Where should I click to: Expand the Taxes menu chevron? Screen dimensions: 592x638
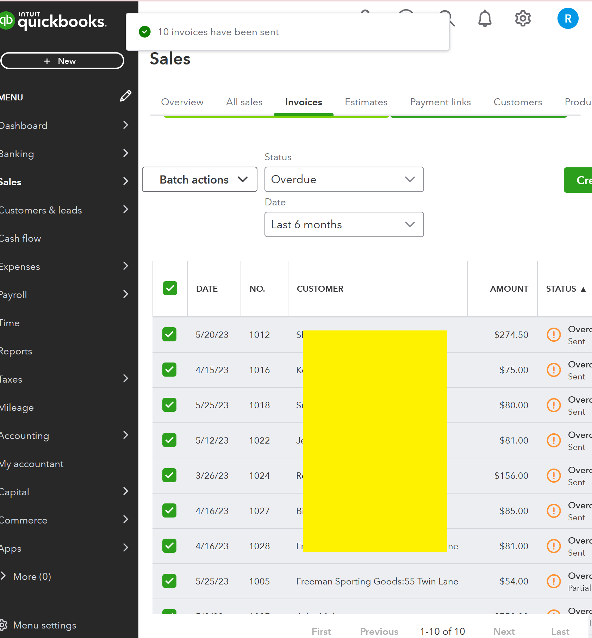(126, 378)
